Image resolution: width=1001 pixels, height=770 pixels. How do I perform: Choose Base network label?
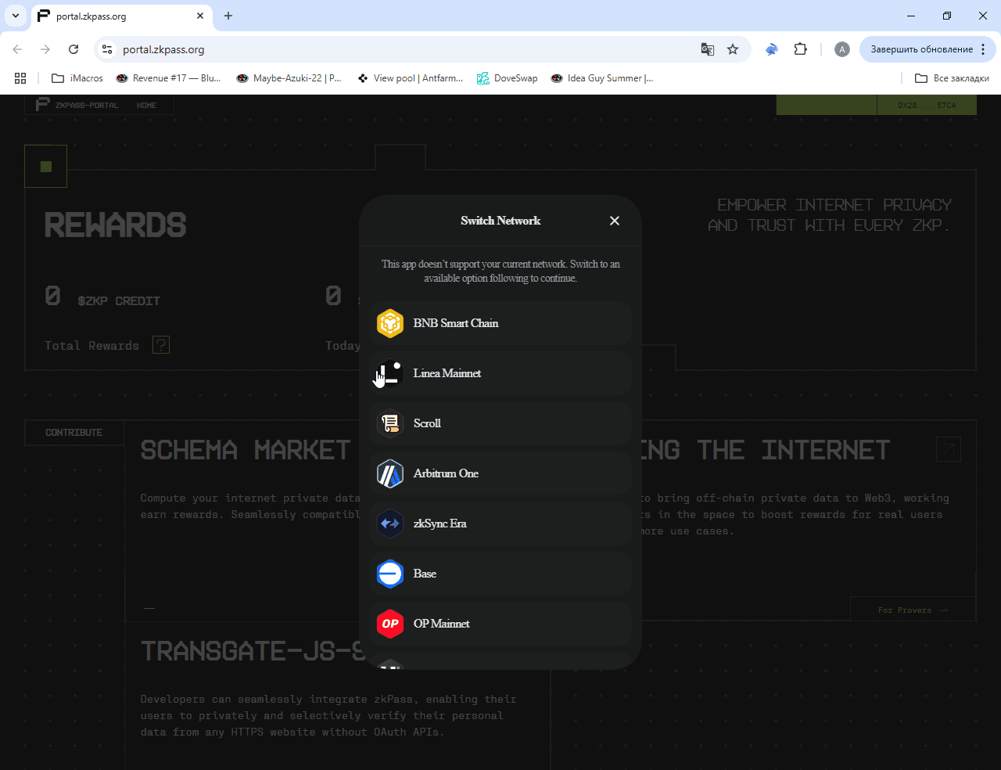(x=425, y=574)
